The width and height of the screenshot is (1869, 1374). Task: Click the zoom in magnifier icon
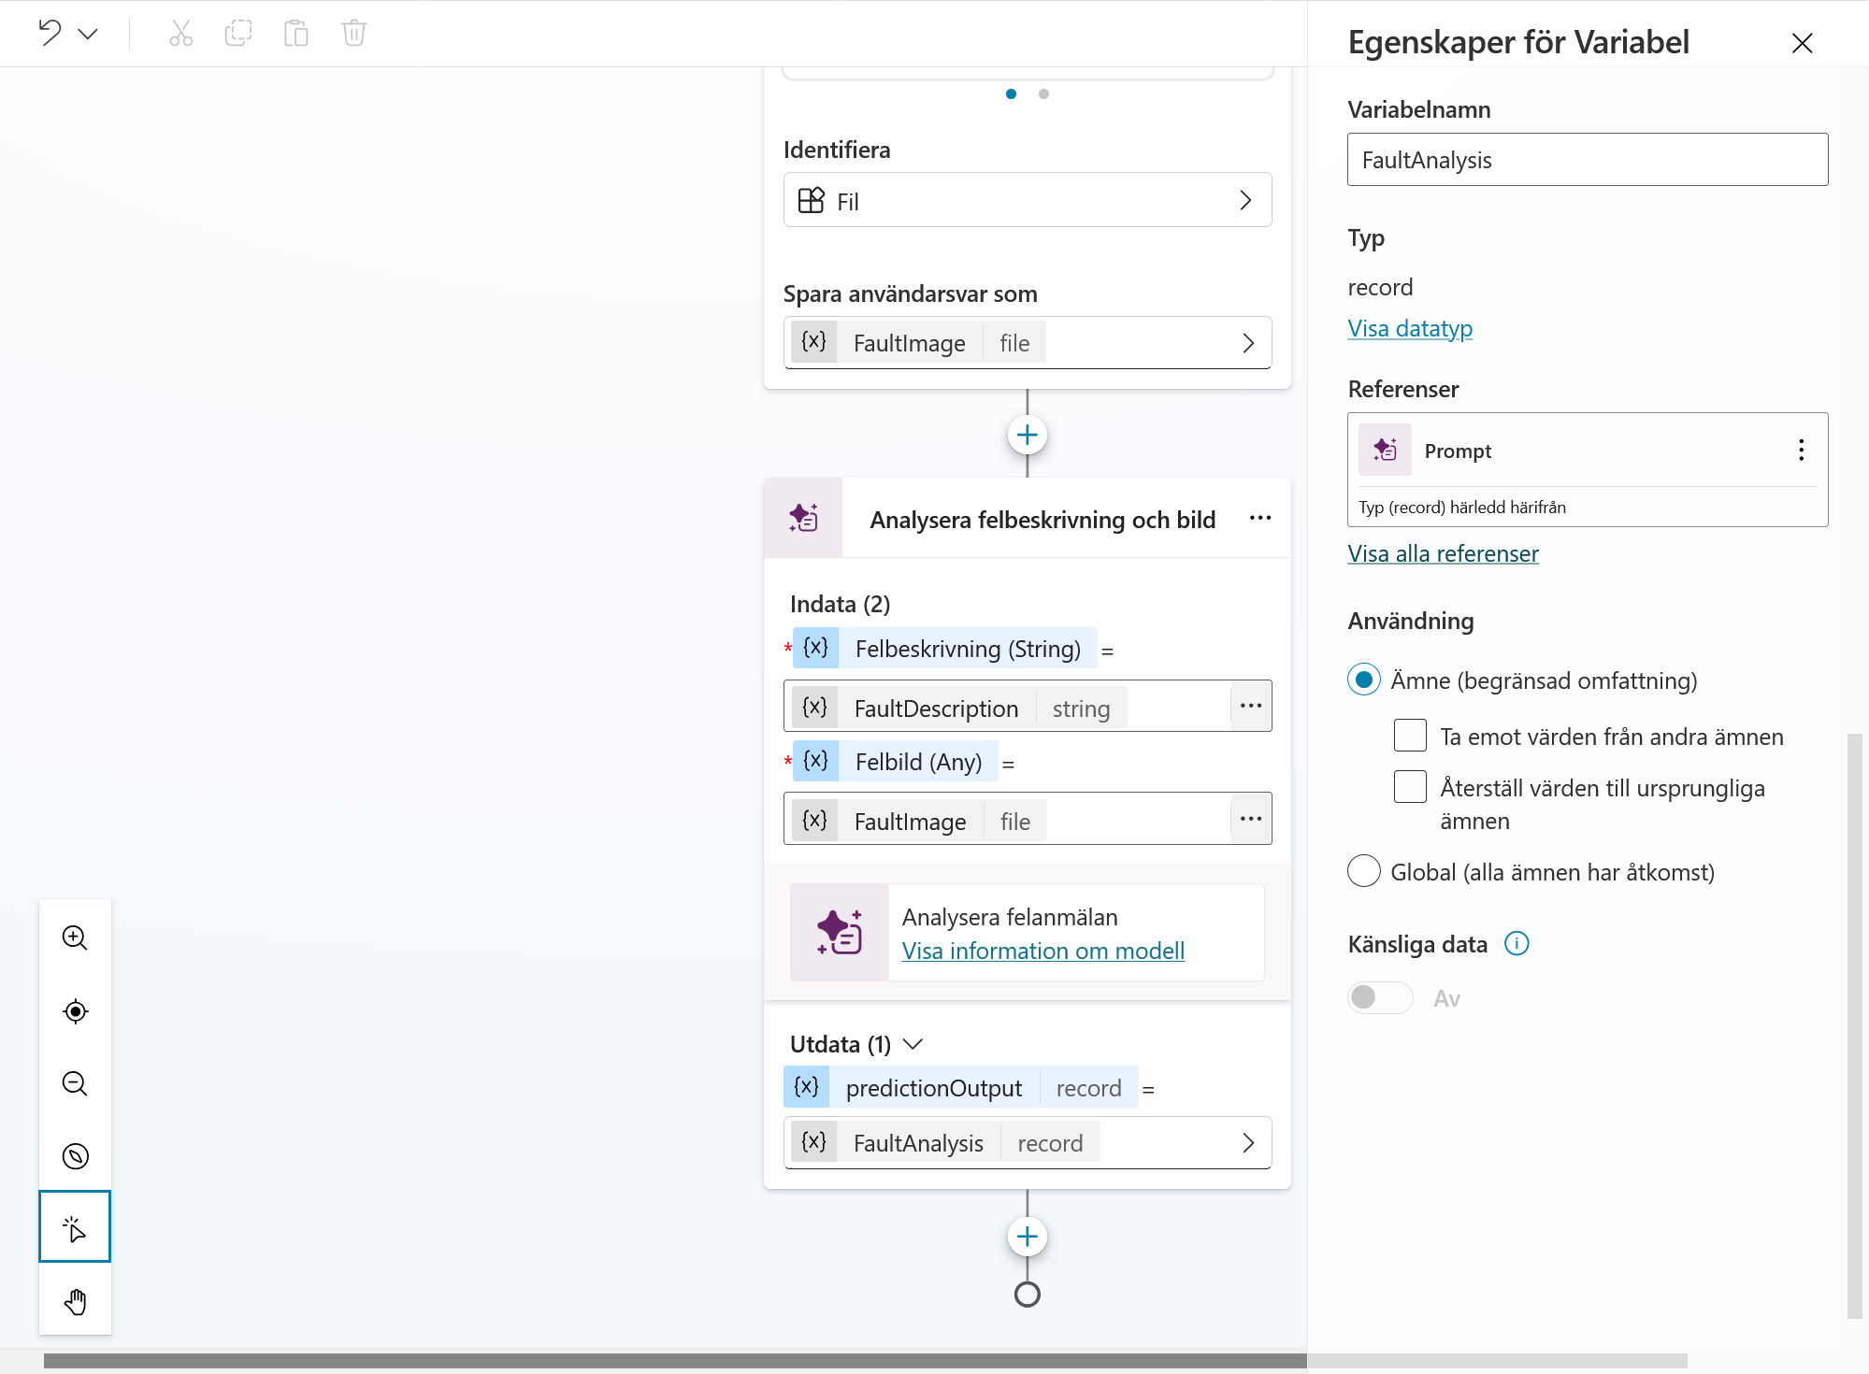pos(75,937)
